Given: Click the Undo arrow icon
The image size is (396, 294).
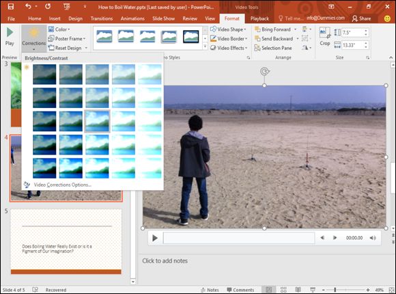Looking at the screenshot, I should click(x=28, y=6).
